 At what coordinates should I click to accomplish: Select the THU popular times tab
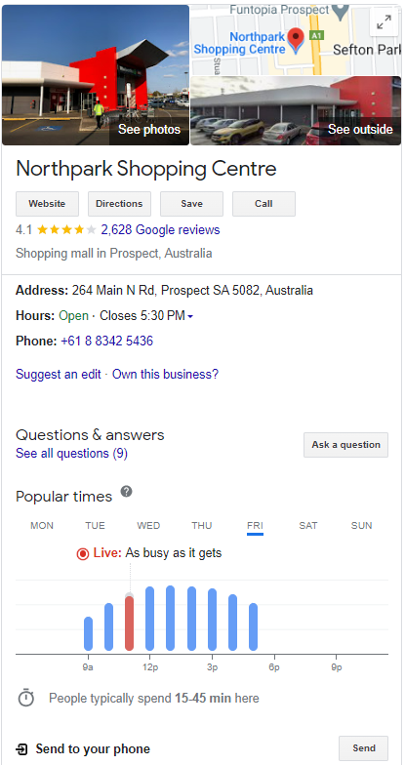point(201,525)
